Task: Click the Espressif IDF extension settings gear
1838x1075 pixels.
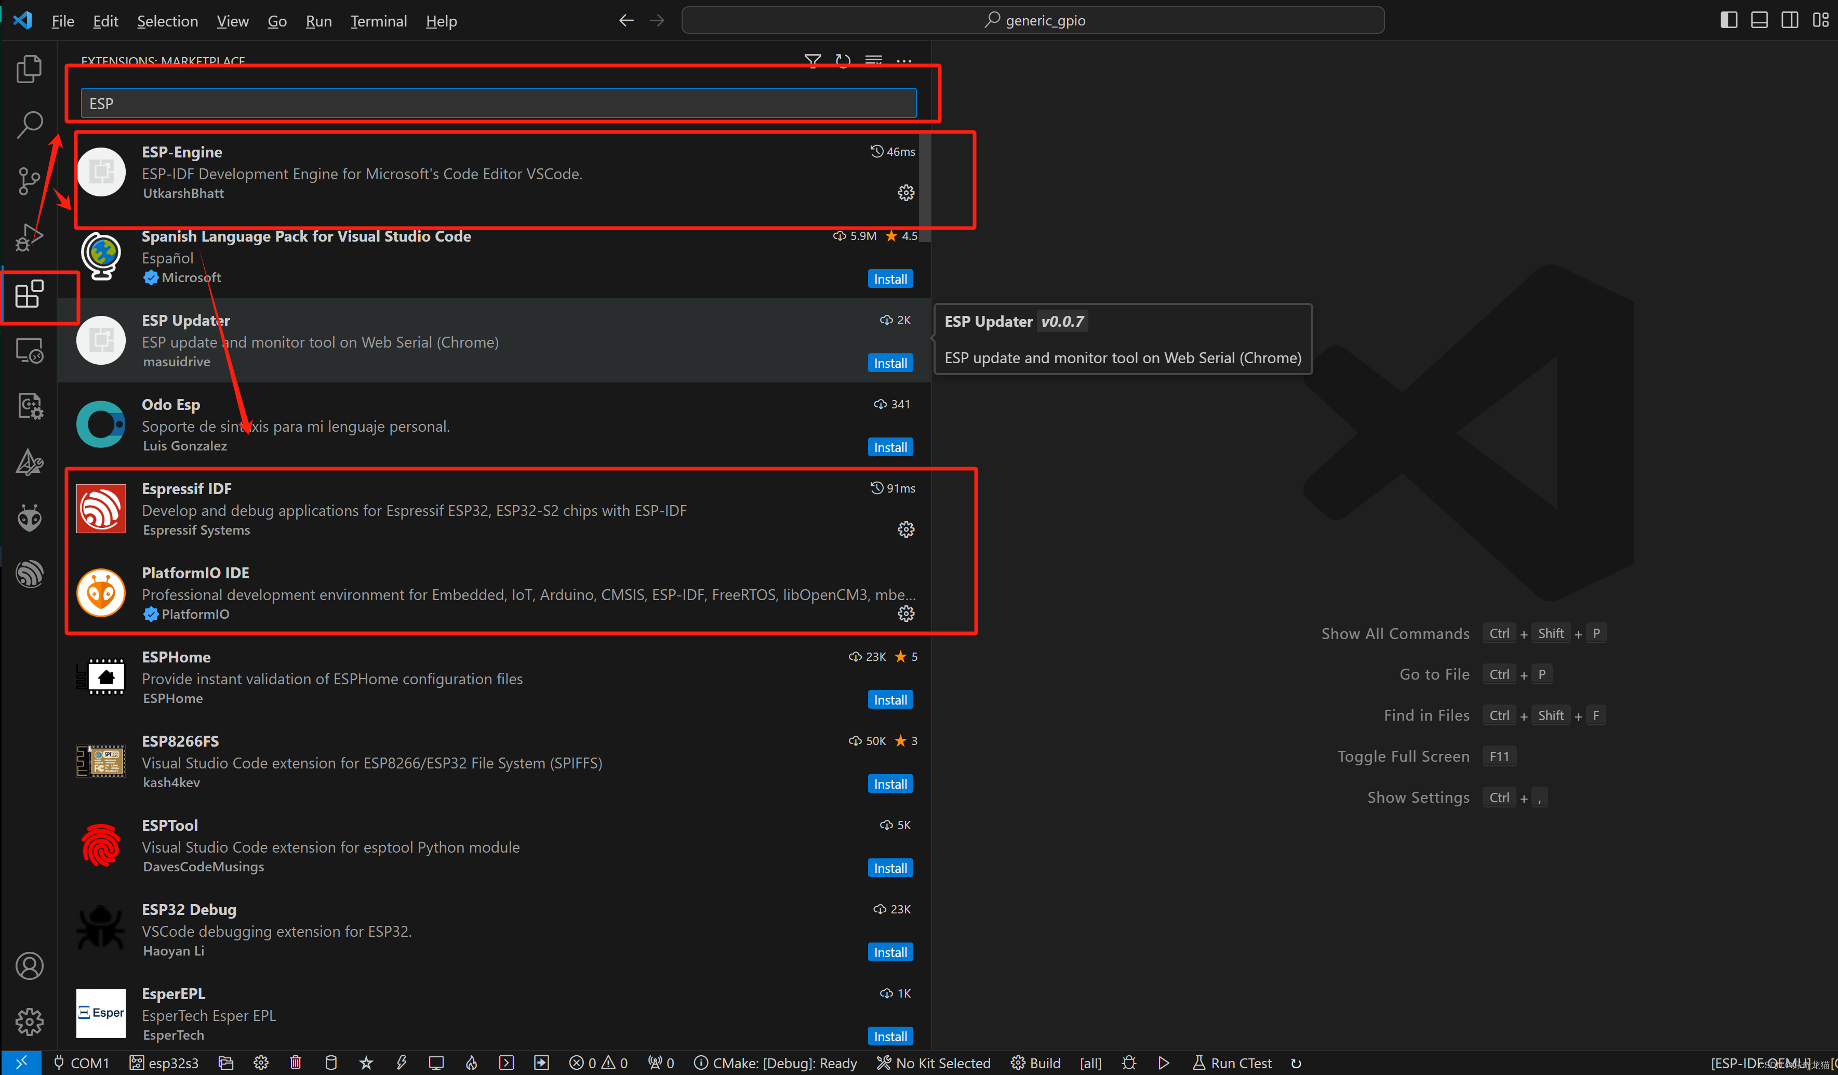Action: 905,528
